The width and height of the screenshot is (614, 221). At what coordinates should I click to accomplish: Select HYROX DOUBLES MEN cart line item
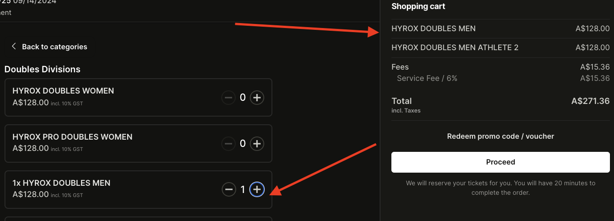pos(433,28)
